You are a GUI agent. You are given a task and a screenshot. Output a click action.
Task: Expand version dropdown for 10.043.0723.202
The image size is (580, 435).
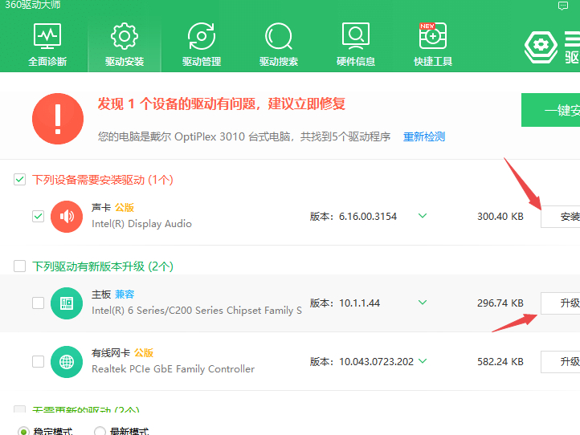click(x=423, y=360)
